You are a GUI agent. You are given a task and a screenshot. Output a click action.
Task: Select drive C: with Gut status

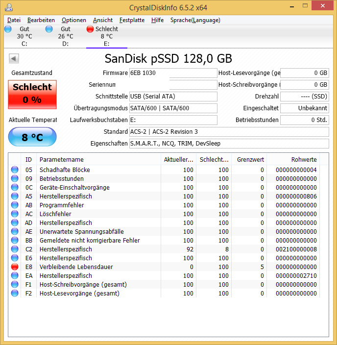coord(24,36)
